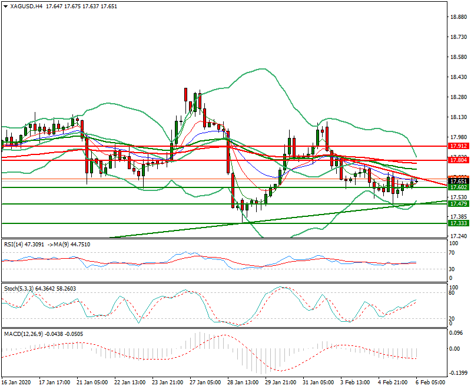Click the 6 Feb 05:00 time axis label

(429, 383)
